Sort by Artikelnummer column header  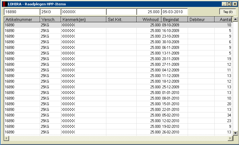pyautogui.click(x=22, y=19)
